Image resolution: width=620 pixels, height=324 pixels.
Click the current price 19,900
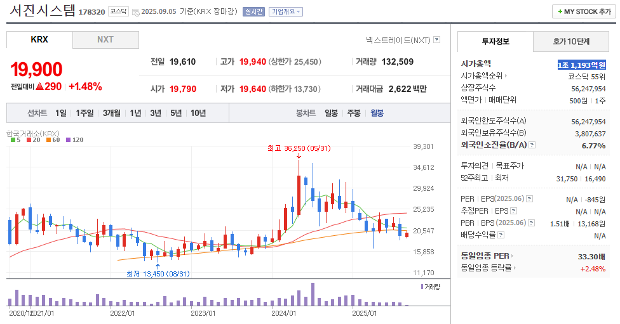(36, 70)
